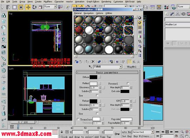
Task: Select the Move tool in main toolbar
Action: pyautogui.click(x=28, y=7)
